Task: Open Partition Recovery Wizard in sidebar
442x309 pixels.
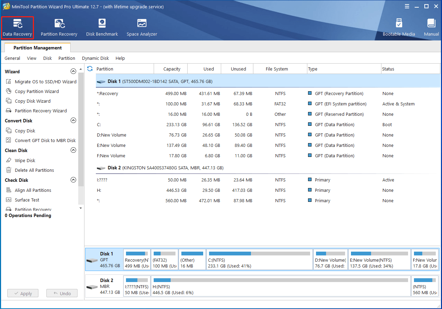Action: 36,111
